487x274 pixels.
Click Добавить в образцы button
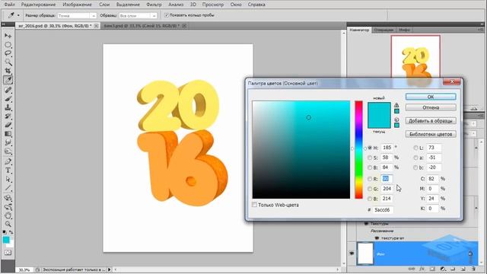[431, 121]
